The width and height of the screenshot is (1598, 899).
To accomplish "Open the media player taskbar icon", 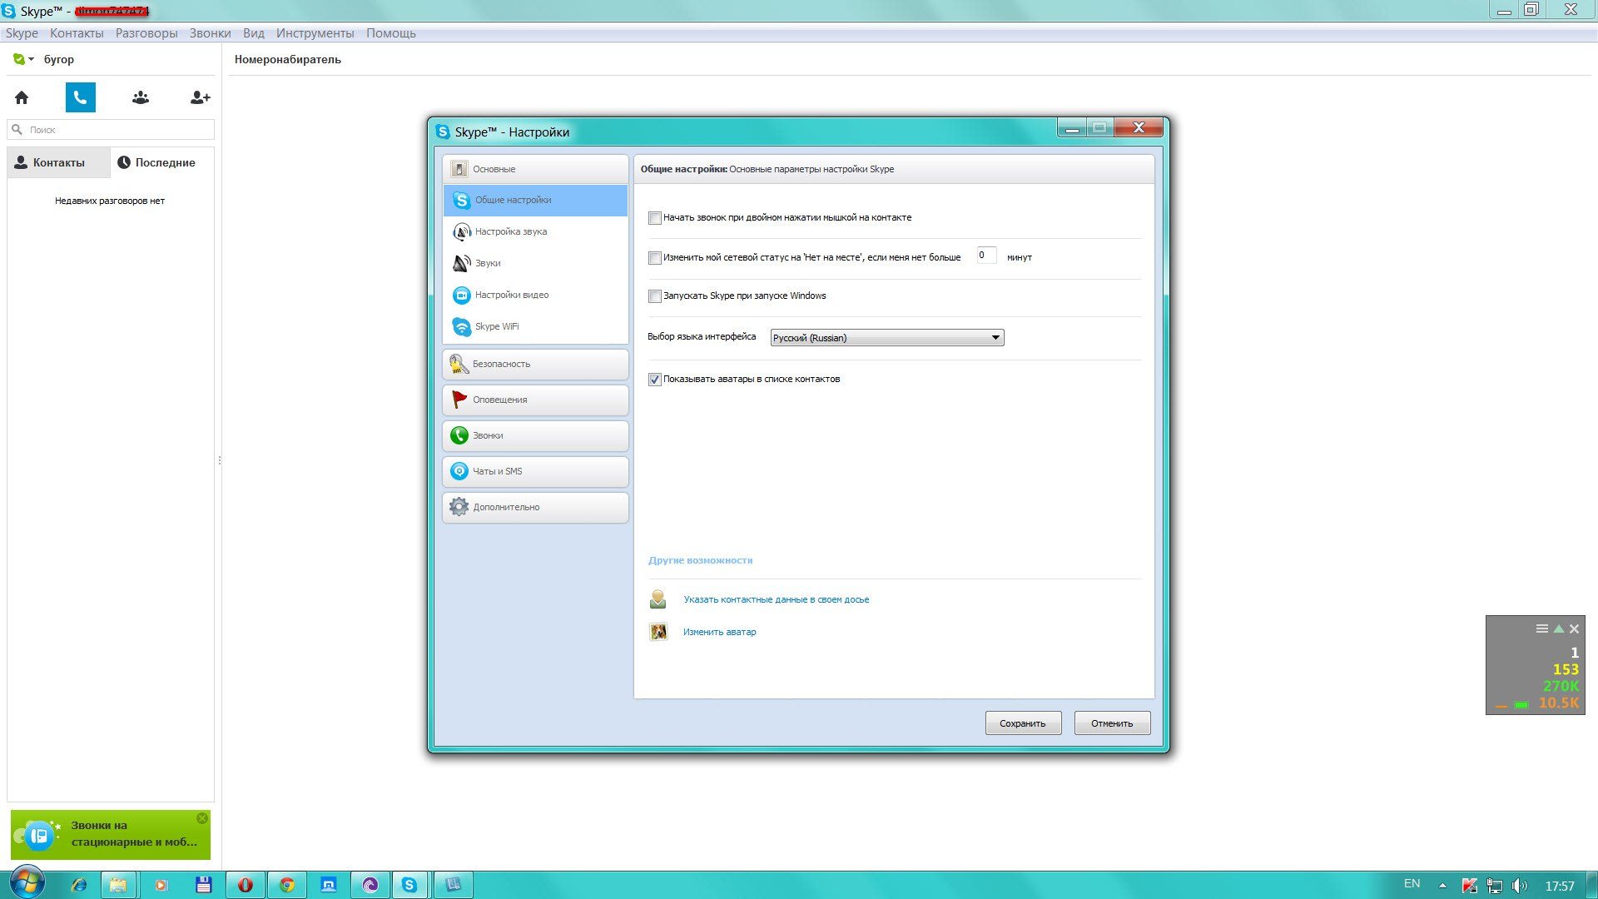I will (x=161, y=885).
